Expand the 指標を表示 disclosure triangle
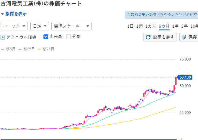Viewport: 198px width, 140px height. click(x=2, y=14)
